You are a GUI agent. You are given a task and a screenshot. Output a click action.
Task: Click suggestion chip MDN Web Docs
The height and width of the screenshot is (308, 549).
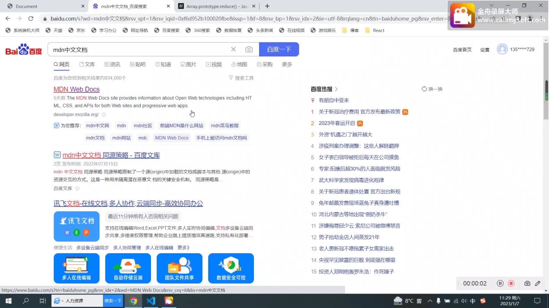click(172, 138)
